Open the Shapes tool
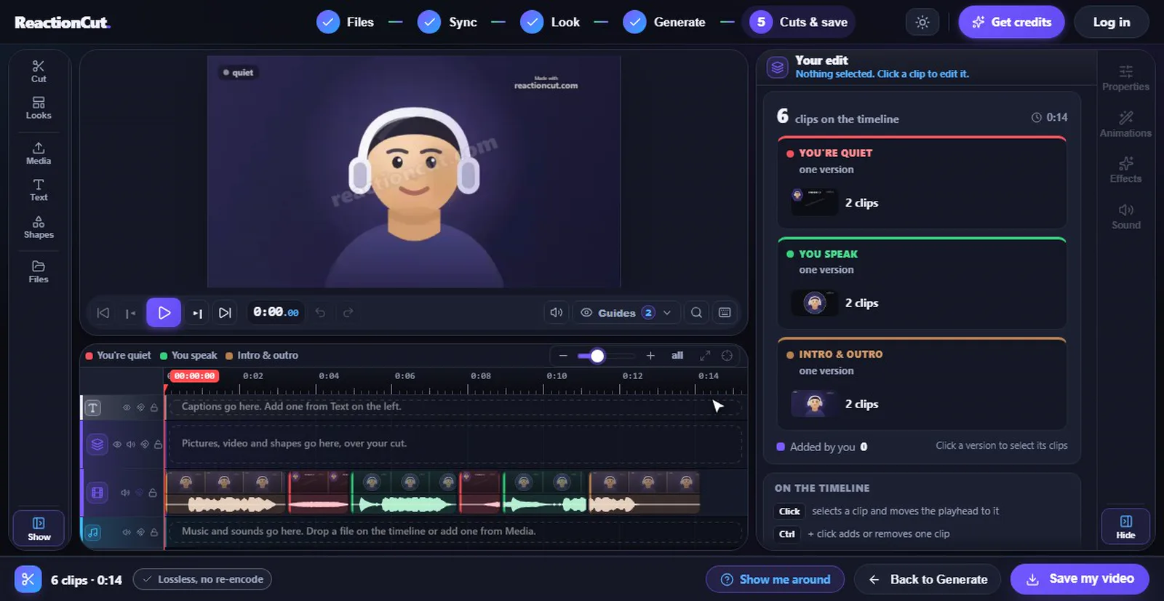This screenshot has height=601, width=1164. pos(39,227)
